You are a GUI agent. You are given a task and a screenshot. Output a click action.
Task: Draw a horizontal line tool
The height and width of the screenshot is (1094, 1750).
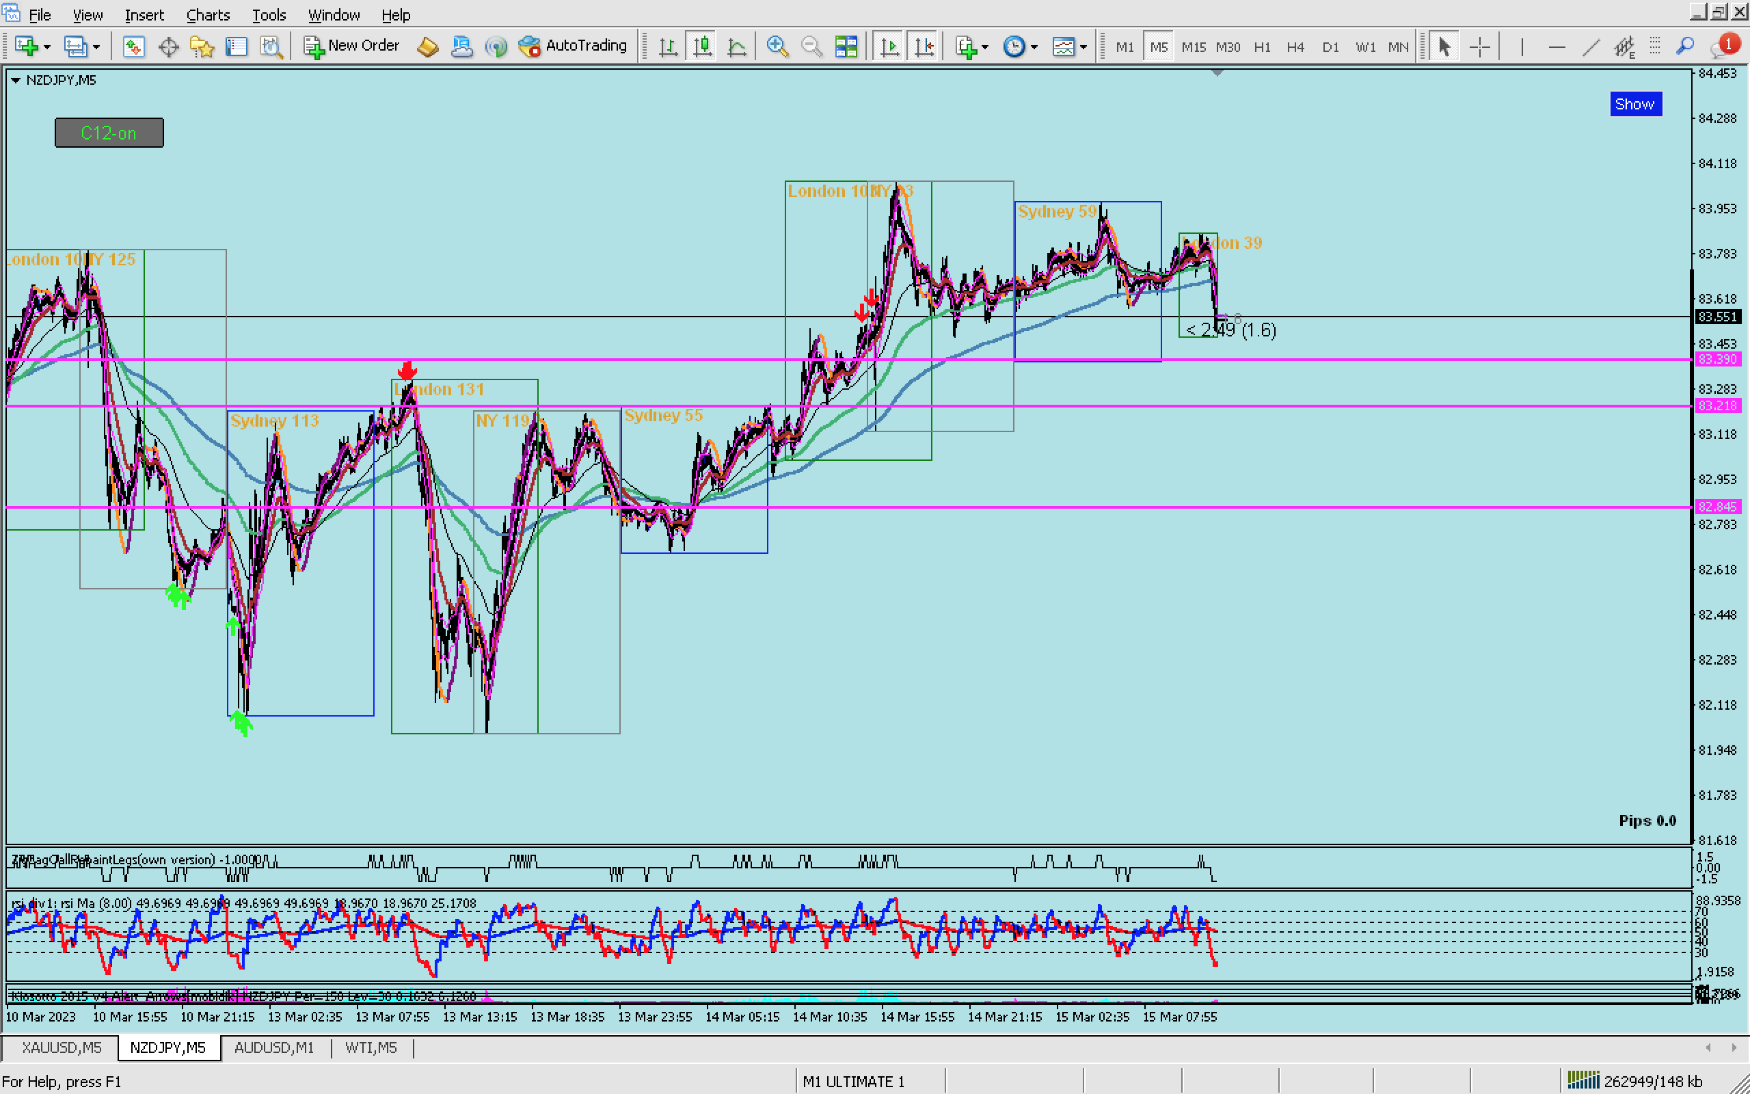1556,47
